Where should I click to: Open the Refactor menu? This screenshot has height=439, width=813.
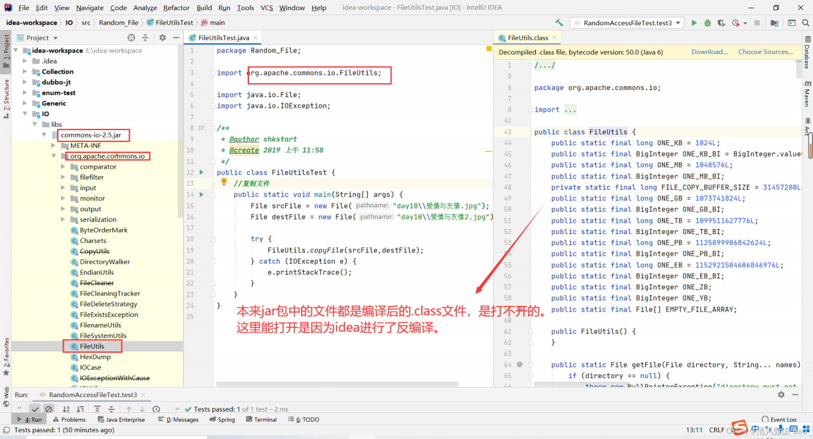[x=177, y=8]
